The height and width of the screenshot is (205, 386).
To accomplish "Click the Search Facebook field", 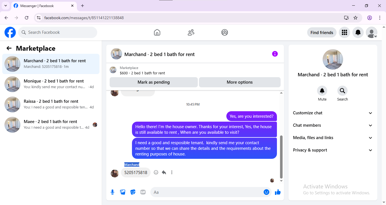I will (x=58, y=32).
